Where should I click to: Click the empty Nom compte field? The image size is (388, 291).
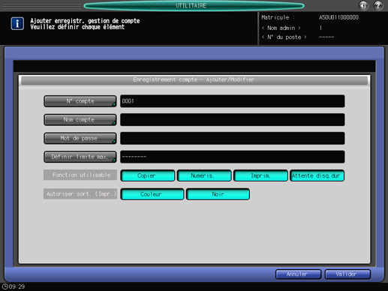[x=233, y=120]
